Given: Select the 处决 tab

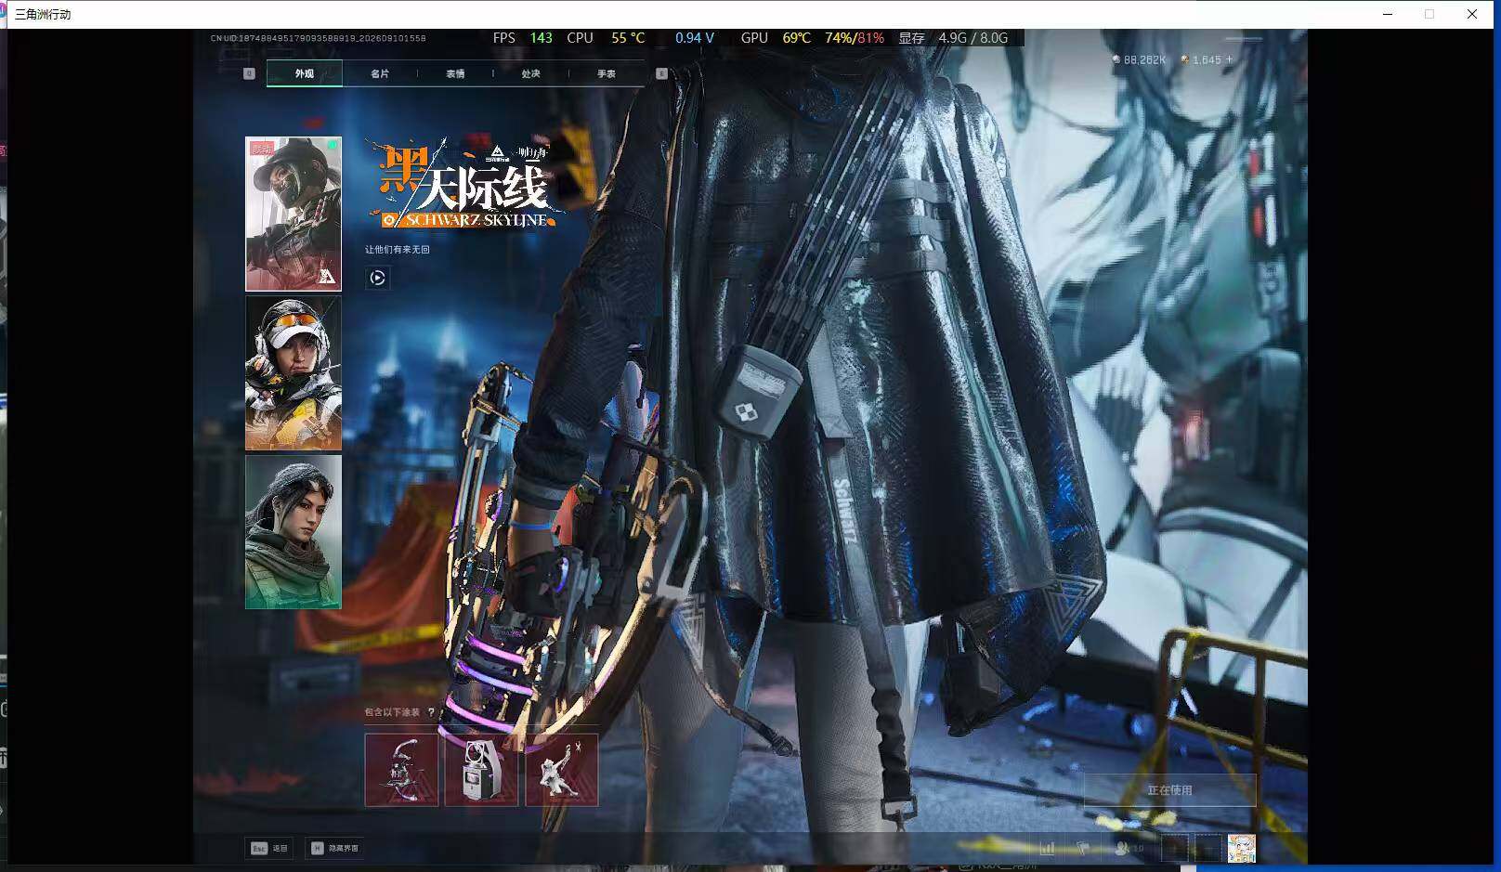Looking at the screenshot, I should tap(530, 73).
